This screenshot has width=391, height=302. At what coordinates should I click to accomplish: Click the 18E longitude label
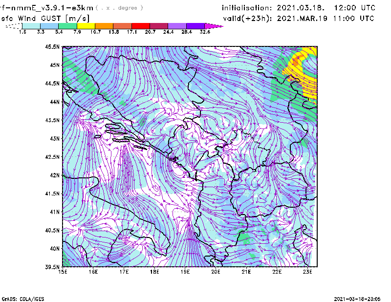(154, 272)
